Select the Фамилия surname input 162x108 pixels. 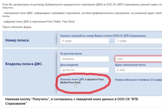point(85,59)
